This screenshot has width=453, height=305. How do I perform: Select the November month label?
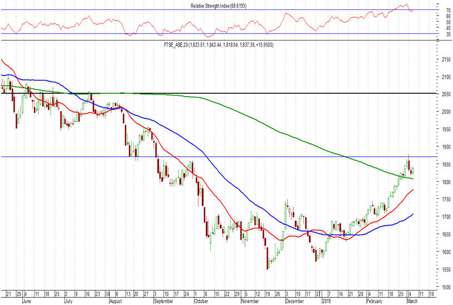tap(250, 301)
